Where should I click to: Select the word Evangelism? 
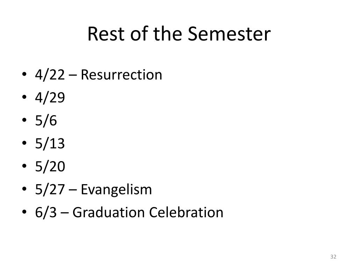click(116, 190)
